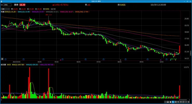192x104 pixels.
Task: Click the leftmost dimmed toolbar icon
Action: tap(165, 102)
